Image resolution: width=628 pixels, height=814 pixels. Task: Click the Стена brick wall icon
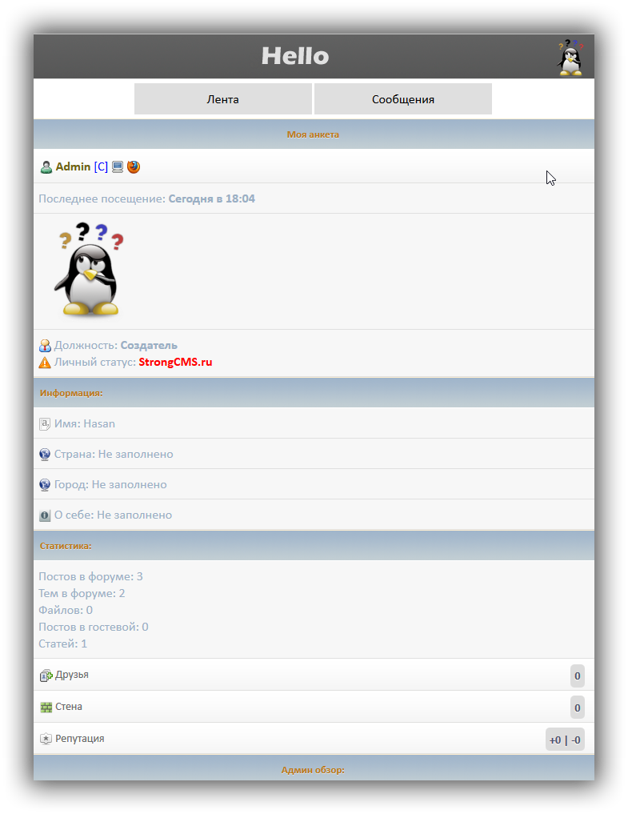point(46,708)
